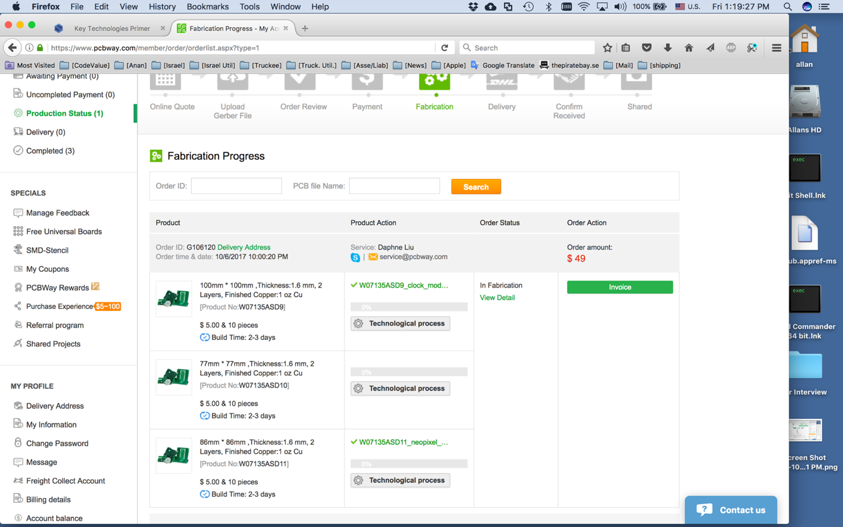The height and width of the screenshot is (527, 843).
Task: Open the [Israel Util] bookmarks folder
Action: tap(212, 65)
